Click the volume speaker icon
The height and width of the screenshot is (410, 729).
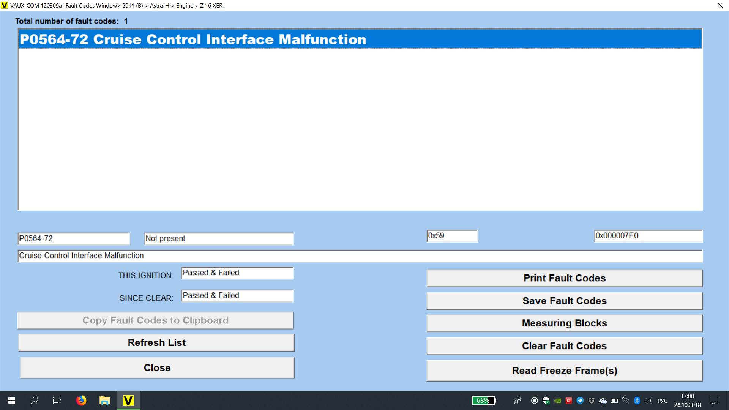[648, 401]
